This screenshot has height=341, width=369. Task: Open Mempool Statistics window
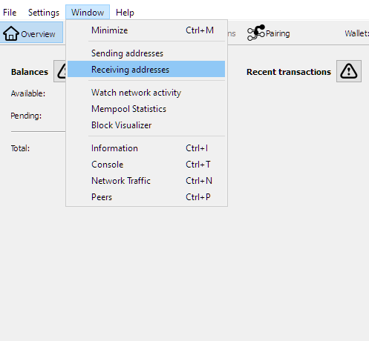tap(146, 109)
